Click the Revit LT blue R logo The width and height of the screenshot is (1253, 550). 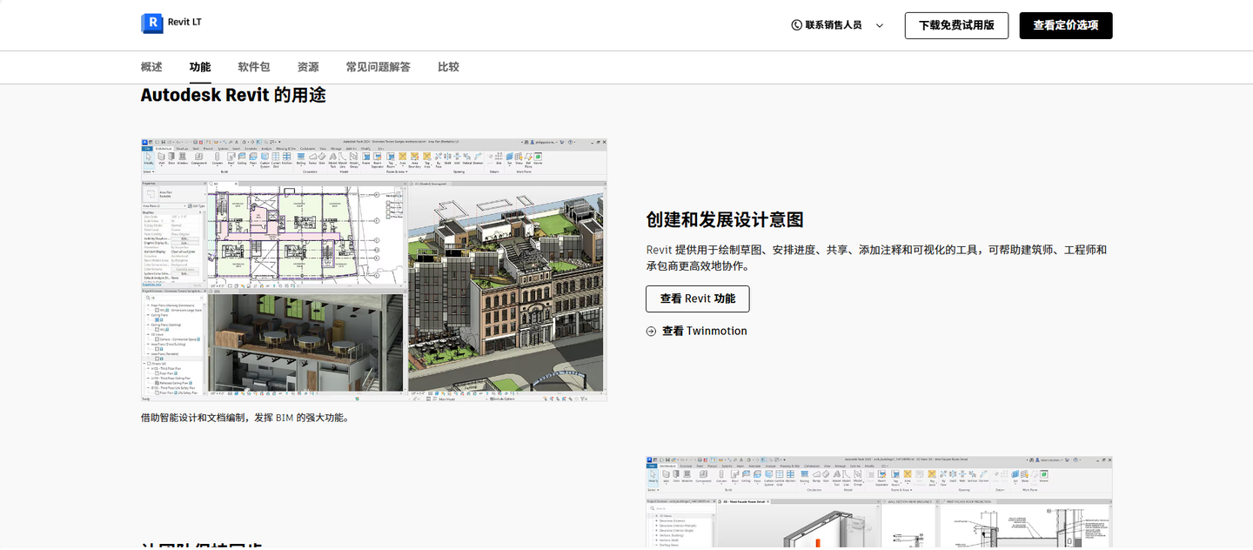pos(152,23)
